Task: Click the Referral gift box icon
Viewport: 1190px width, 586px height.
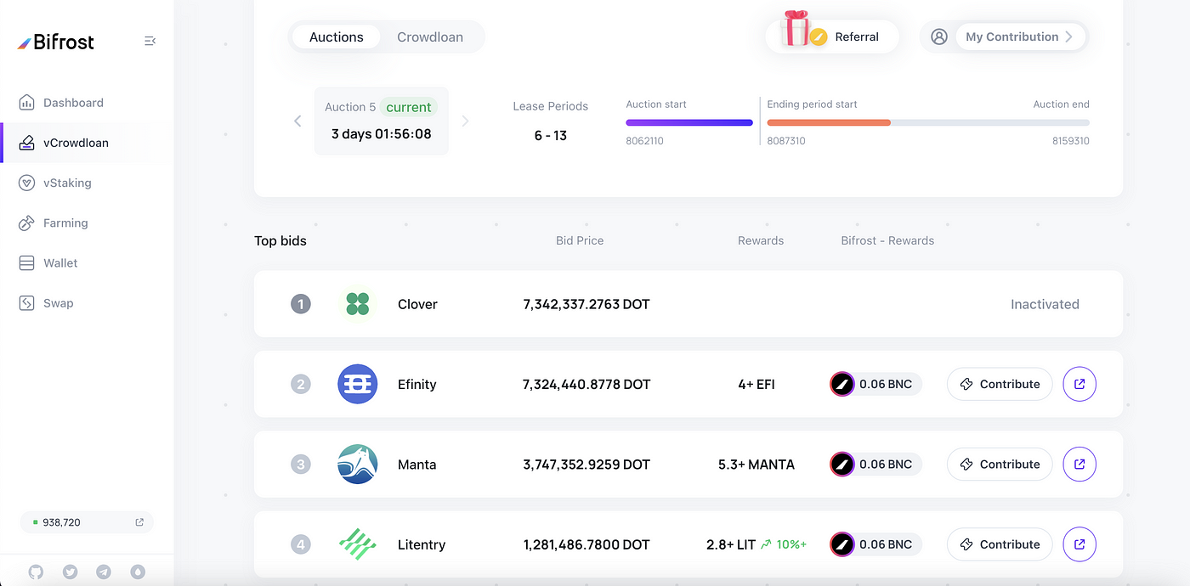Action: [x=796, y=29]
